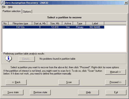Viewport: 129px width, 99px height.
Task: Expand the Manual >> partition definition
Action: pos(115,72)
